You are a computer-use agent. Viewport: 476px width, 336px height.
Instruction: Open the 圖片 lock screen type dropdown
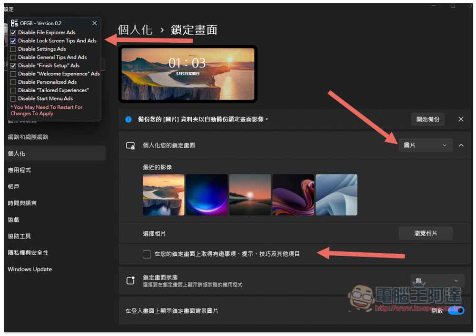pyautogui.click(x=426, y=145)
